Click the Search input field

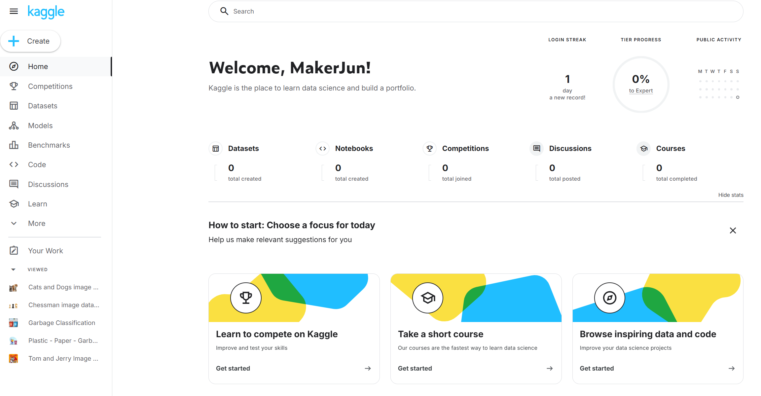pos(476,12)
